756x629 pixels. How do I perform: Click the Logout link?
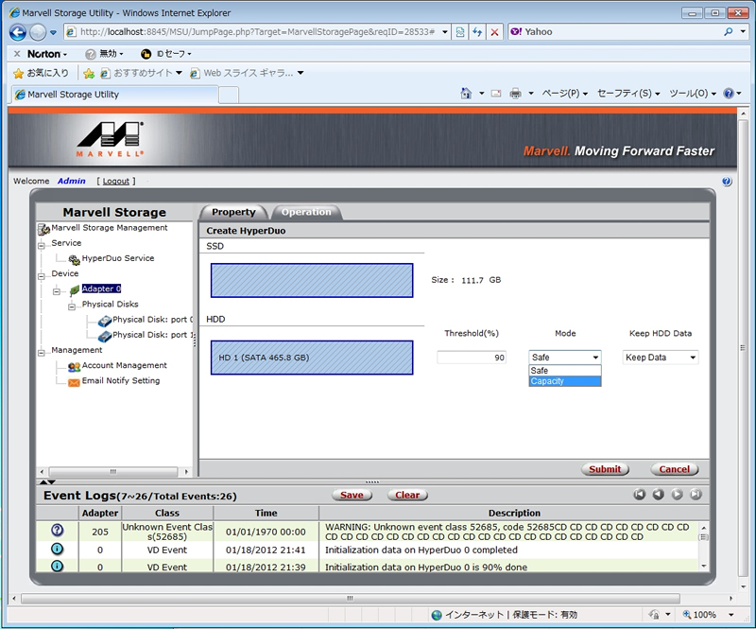point(115,181)
